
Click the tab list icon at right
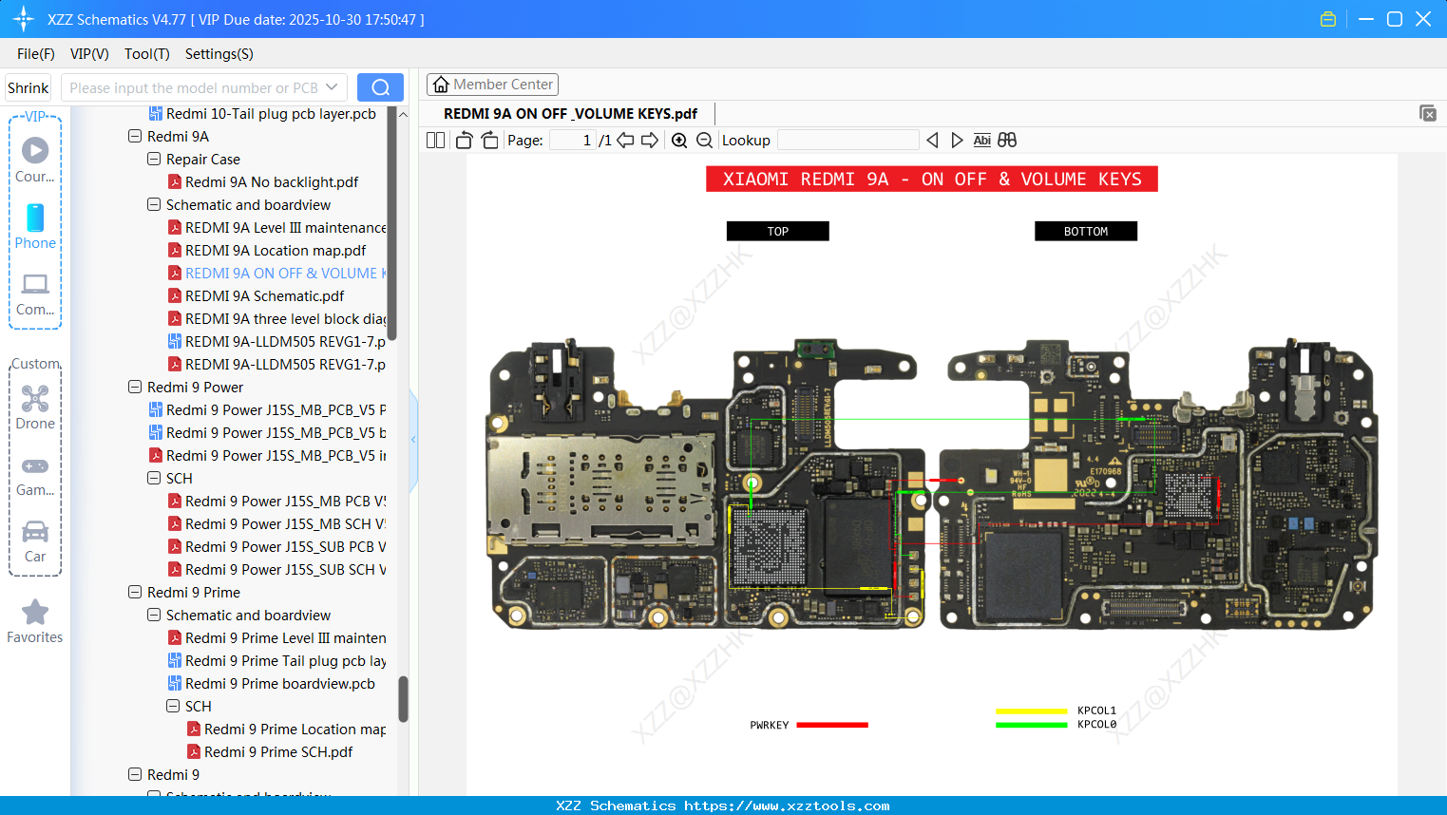[x=1428, y=113]
